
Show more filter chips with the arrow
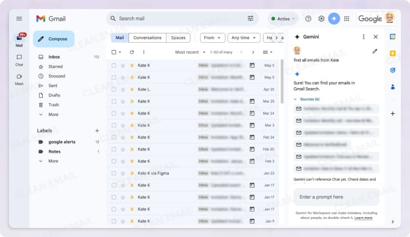pyautogui.click(x=277, y=37)
